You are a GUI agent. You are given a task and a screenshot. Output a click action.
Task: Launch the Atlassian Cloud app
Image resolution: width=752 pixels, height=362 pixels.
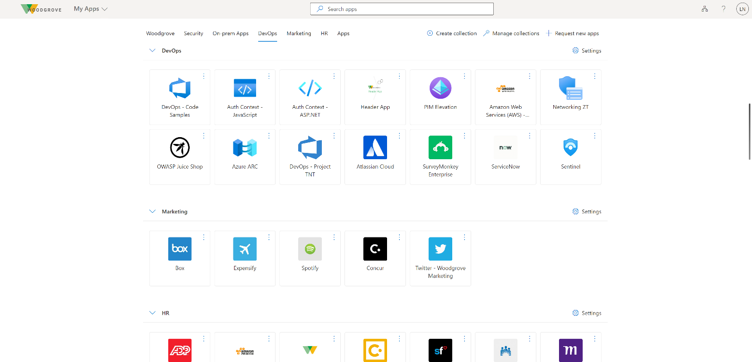tap(375, 157)
